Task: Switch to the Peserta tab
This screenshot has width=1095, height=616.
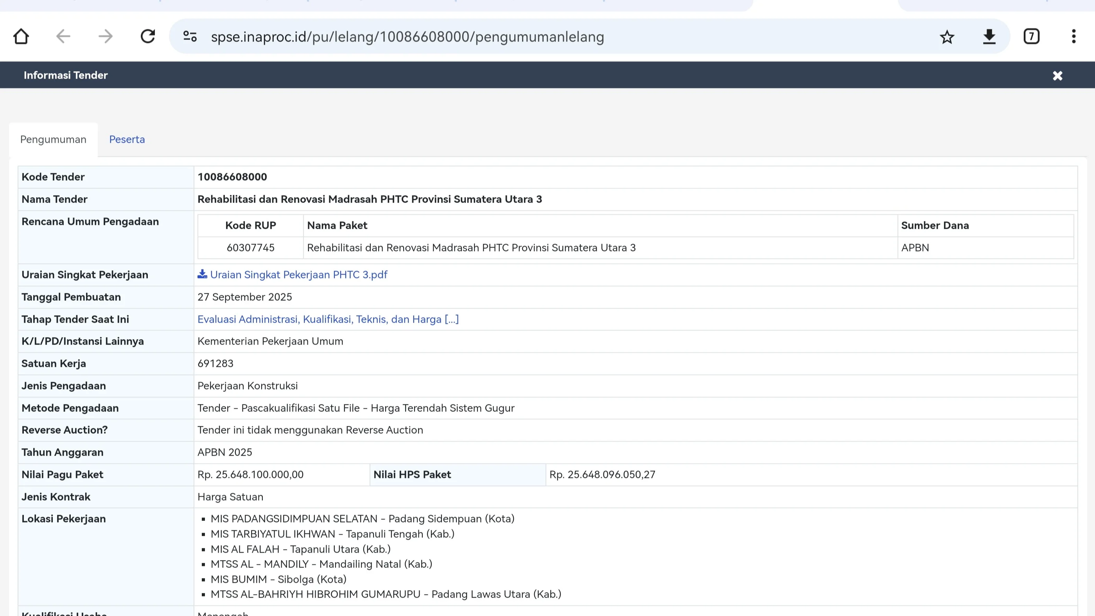Action: coord(127,140)
